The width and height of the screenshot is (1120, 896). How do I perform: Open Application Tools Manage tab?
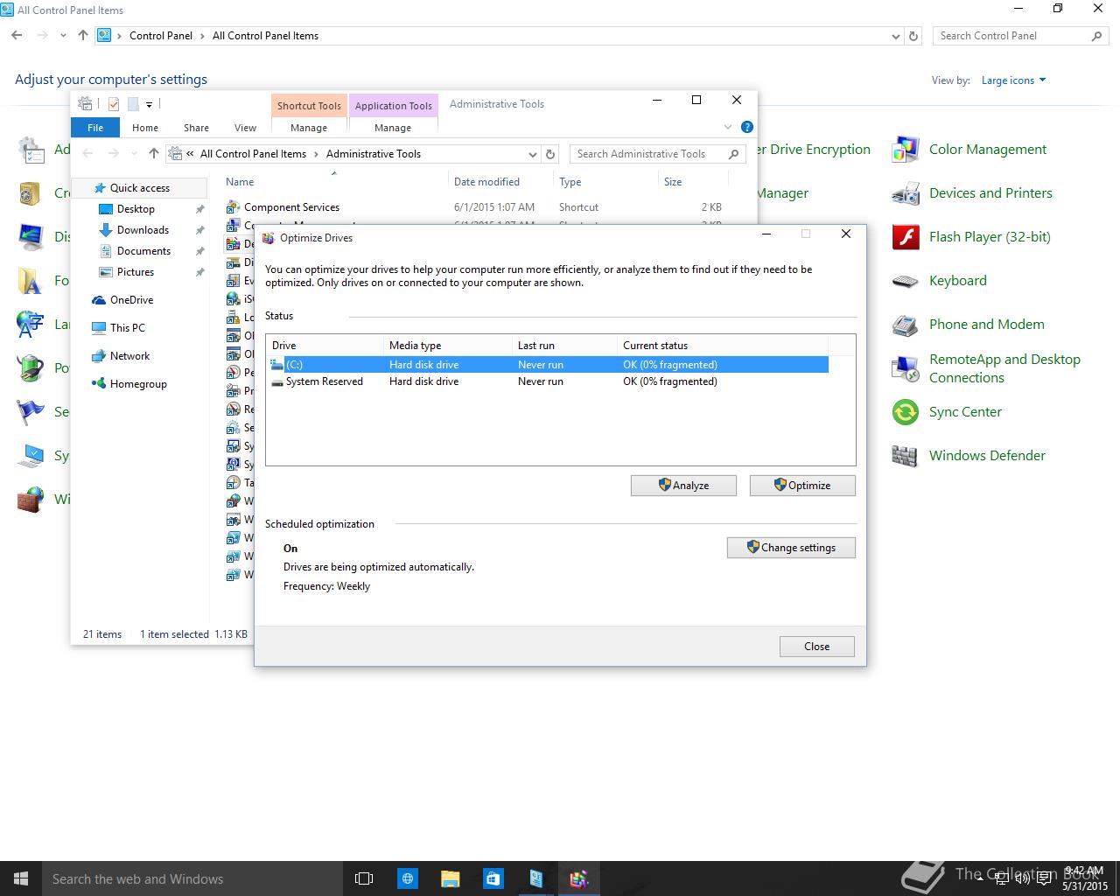coord(393,128)
